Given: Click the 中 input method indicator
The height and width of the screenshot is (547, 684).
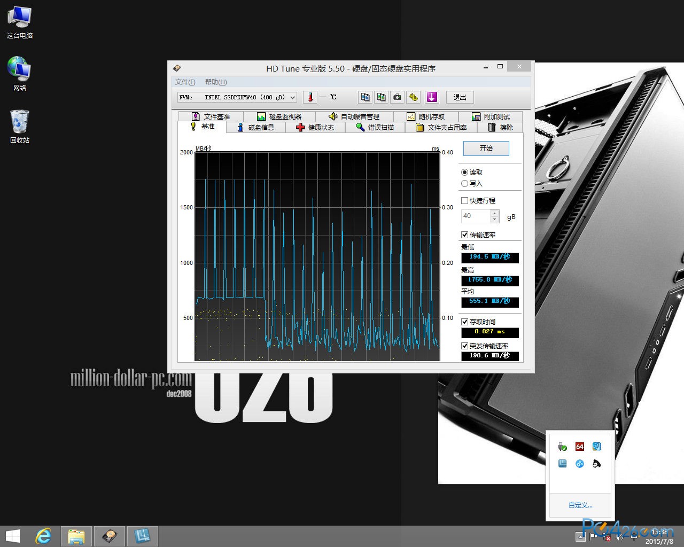Looking at the screenshot, I should [x=633, y=536].
